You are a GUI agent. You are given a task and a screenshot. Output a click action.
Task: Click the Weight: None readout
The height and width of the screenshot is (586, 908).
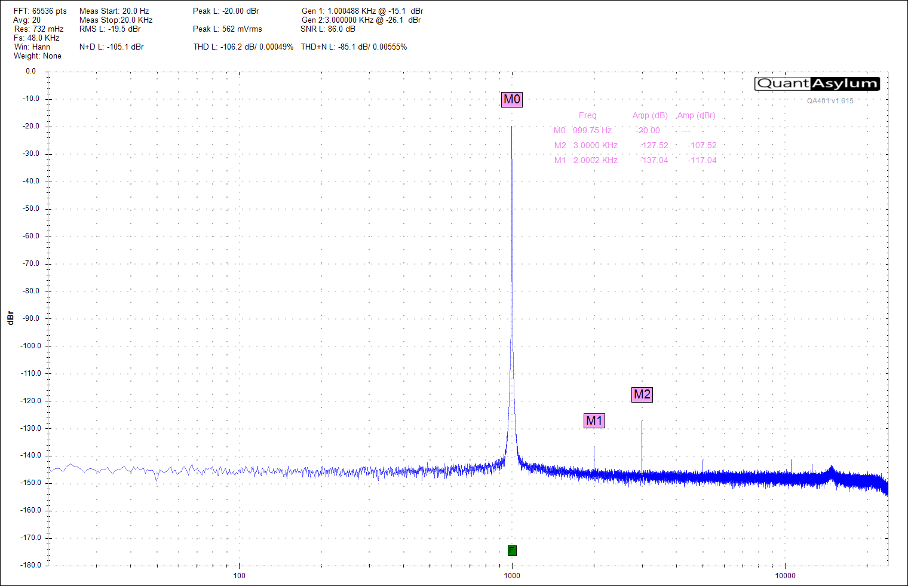point(38,56)
